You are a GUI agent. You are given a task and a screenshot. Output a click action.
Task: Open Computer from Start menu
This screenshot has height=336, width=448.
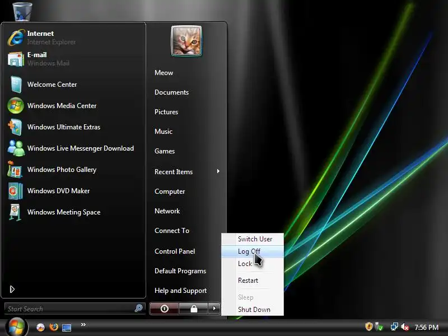pos(170,192)
